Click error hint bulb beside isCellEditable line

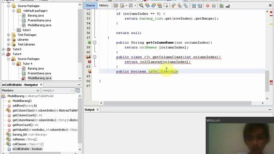89,71
